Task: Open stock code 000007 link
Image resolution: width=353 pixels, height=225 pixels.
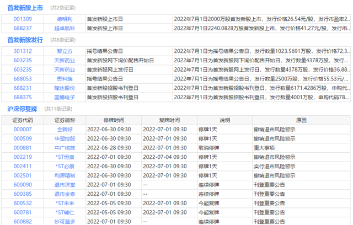Action: click(x=23, y=130)
